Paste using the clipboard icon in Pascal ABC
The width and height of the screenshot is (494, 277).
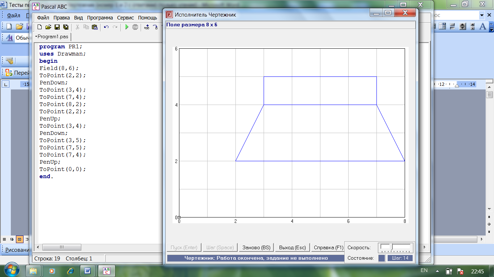coord(95,27)
